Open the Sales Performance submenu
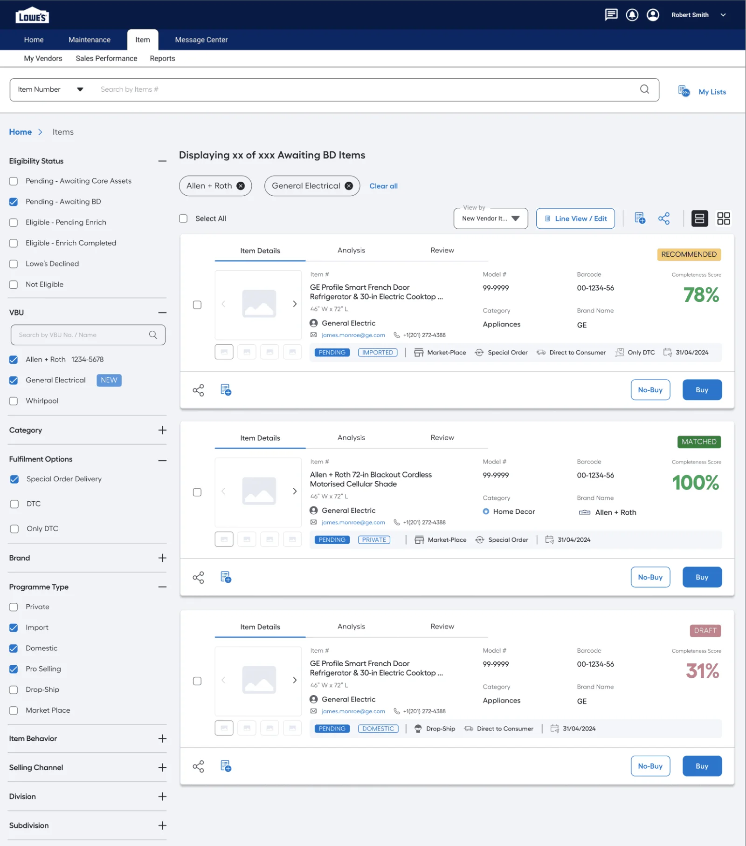 [106, 58]
